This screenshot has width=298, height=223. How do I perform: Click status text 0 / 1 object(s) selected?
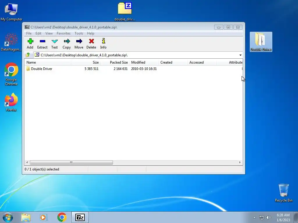42,169
